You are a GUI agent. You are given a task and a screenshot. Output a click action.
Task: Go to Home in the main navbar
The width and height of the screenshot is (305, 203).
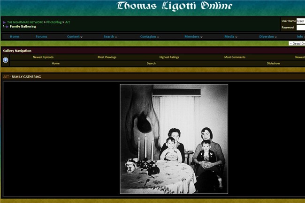(x=15, y=36)
